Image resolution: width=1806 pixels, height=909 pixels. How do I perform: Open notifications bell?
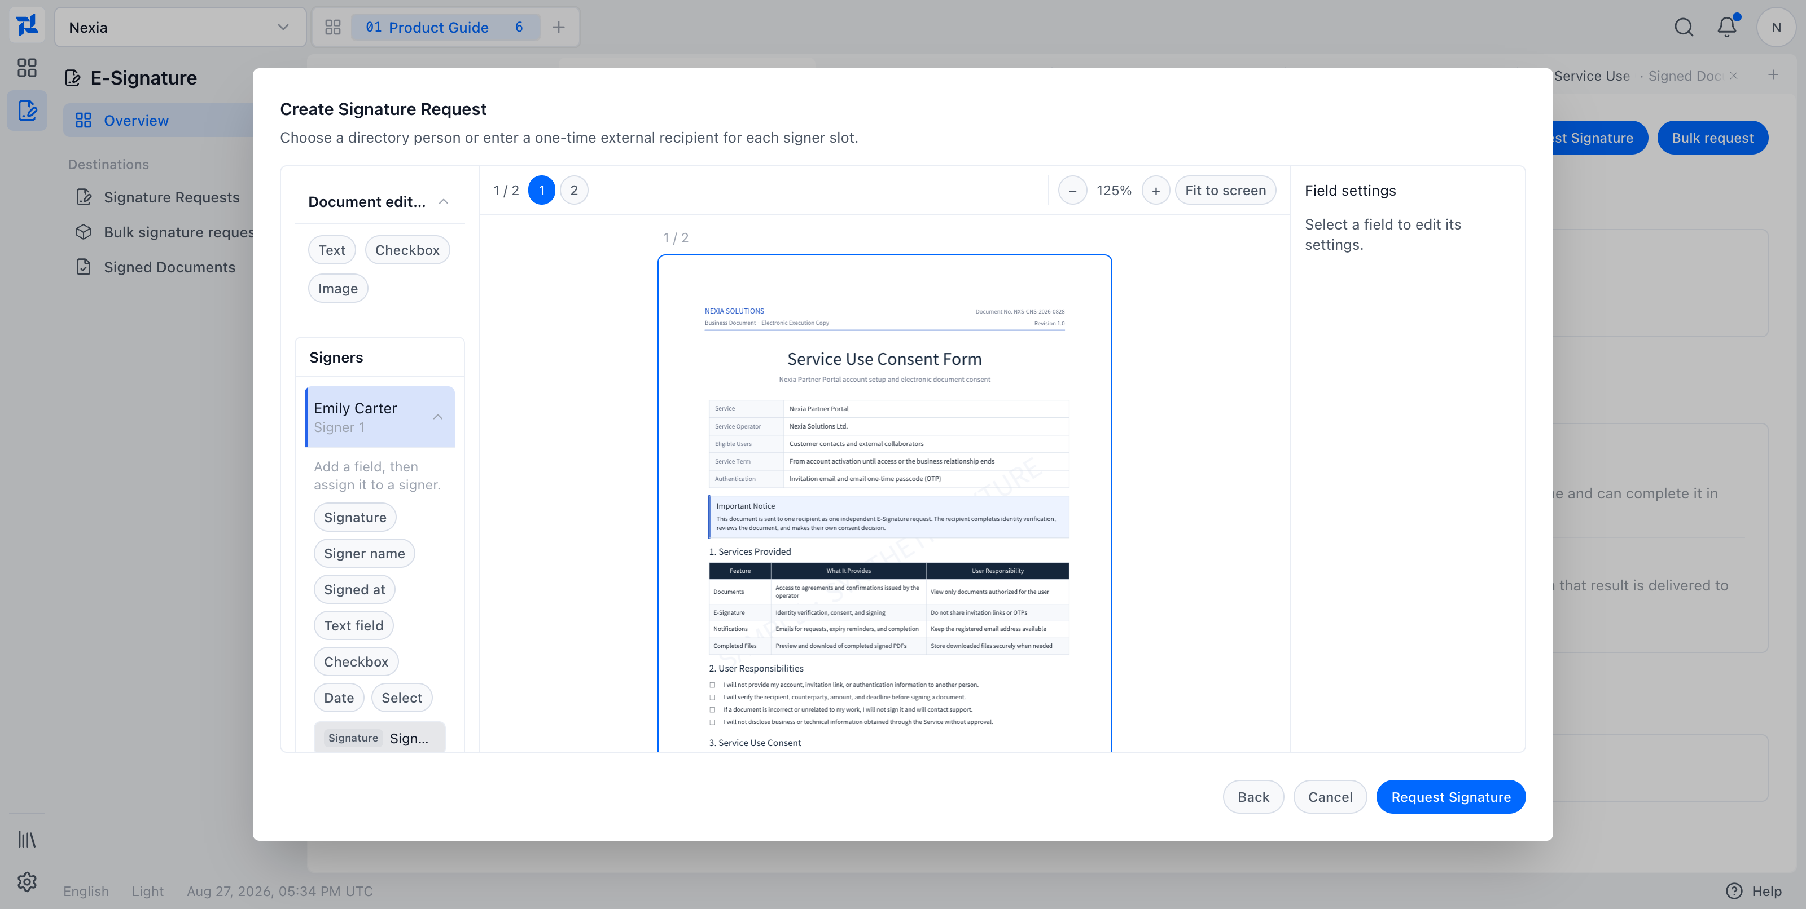1727,27
